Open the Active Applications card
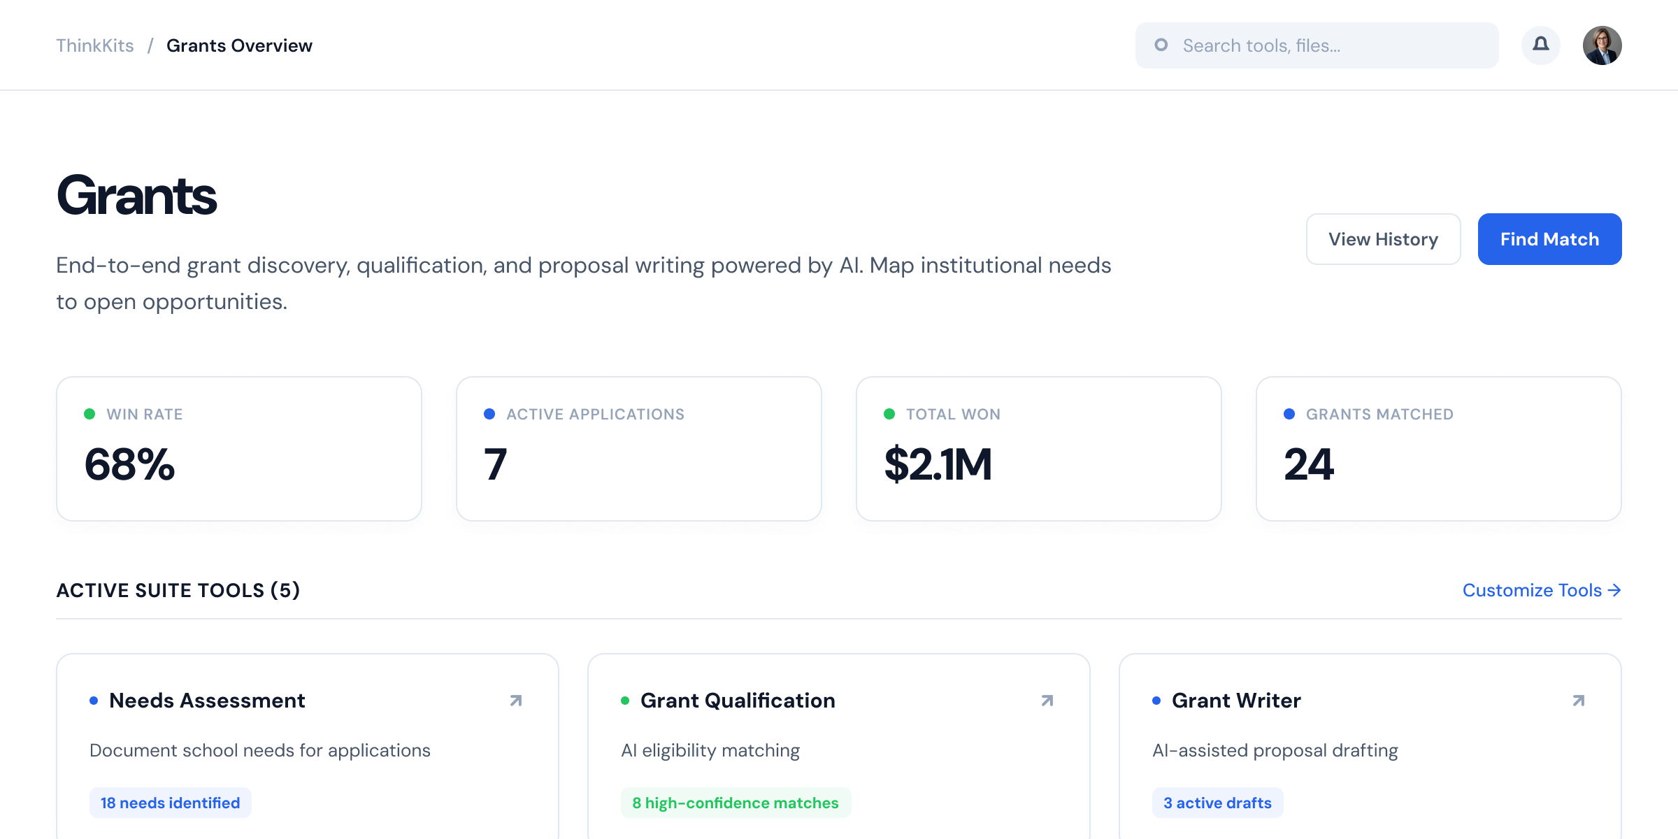The image size is (1678, 839). (639, 449)
